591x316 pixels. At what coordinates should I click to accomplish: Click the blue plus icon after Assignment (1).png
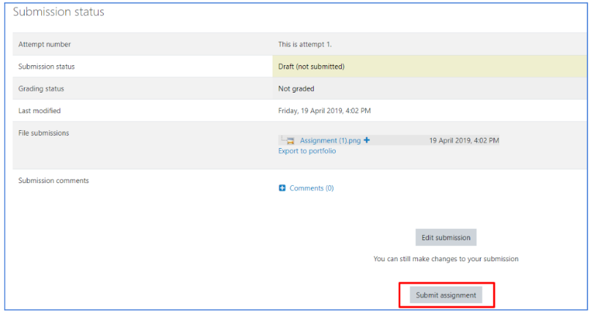tap(367, 141)
